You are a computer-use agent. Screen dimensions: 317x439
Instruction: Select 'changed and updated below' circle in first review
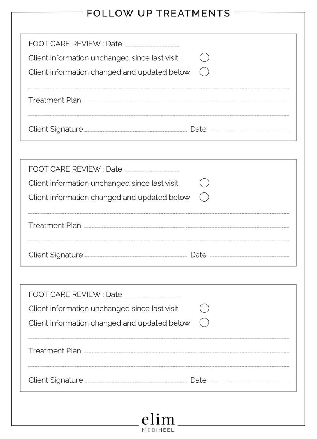205,72
